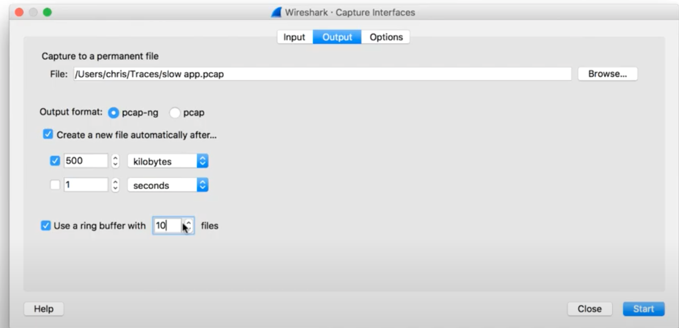Click the stepper next to the seconds value

pyautogui.click(x=115, y=185)
